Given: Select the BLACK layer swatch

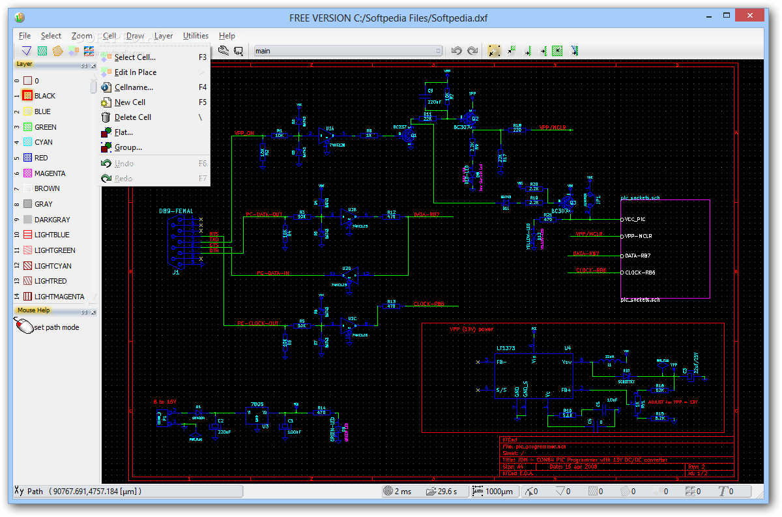Looking at the screenshot, I should (x=27, y=96).
